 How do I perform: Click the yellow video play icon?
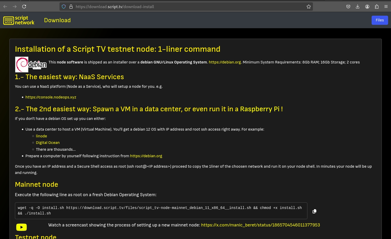21,227
